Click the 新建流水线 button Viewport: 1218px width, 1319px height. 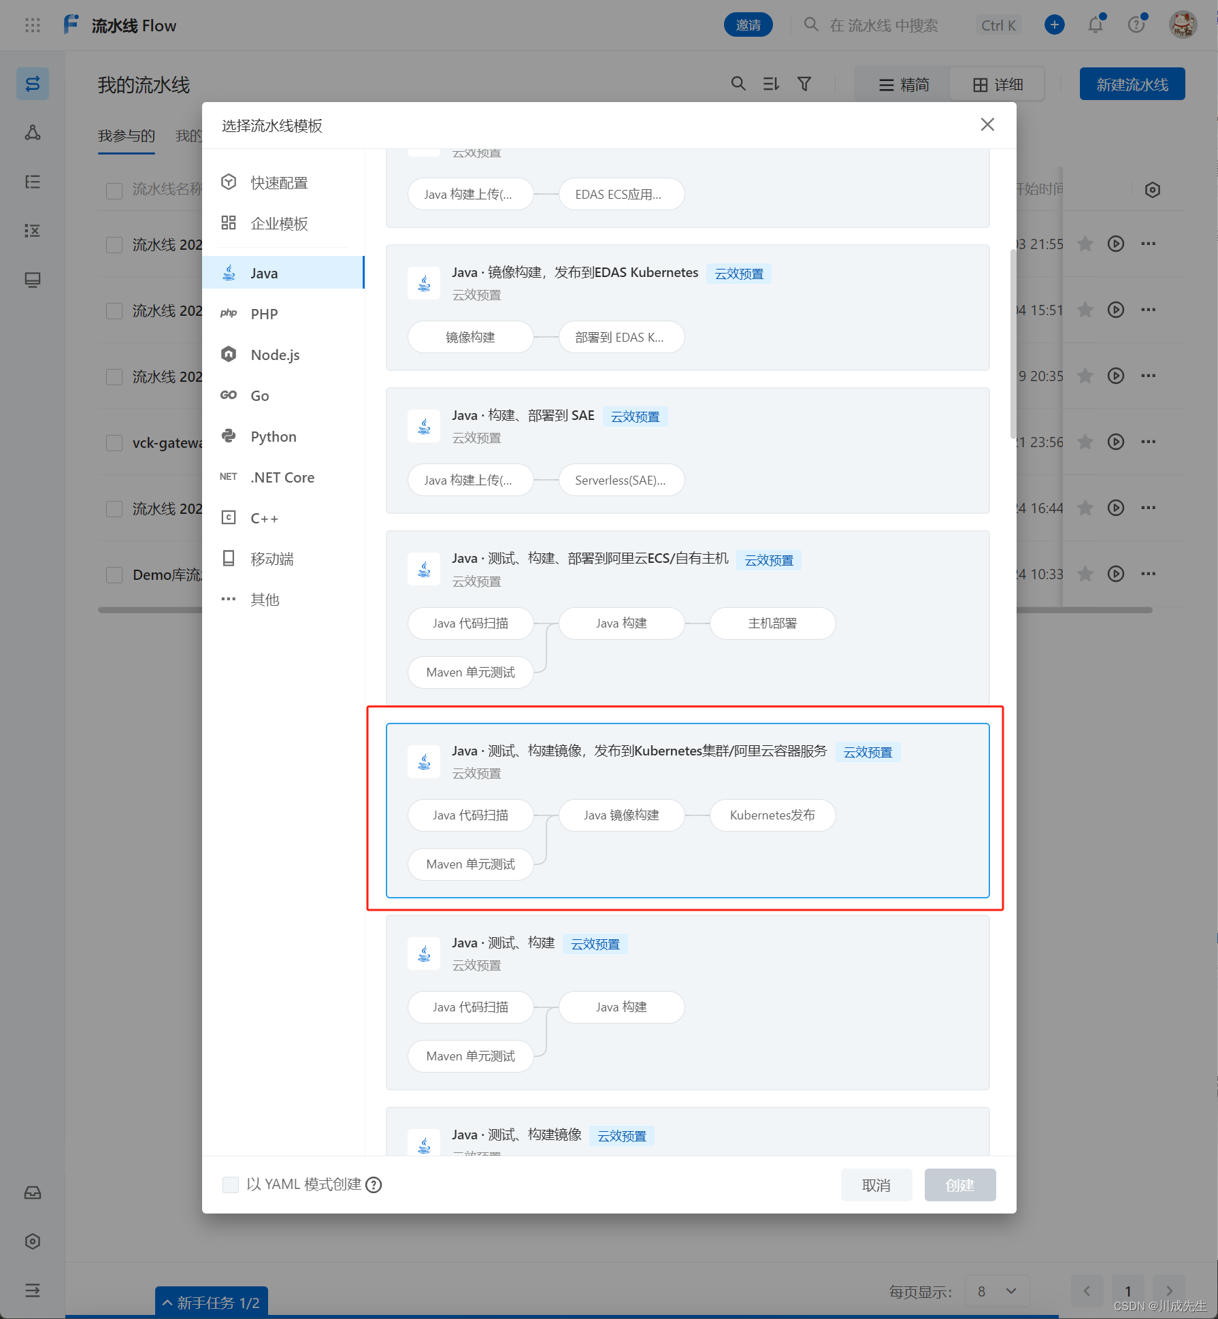(1132, 84)
